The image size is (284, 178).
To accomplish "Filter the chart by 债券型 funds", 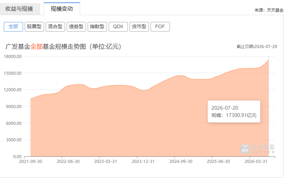I will click(x=76, y=27).
